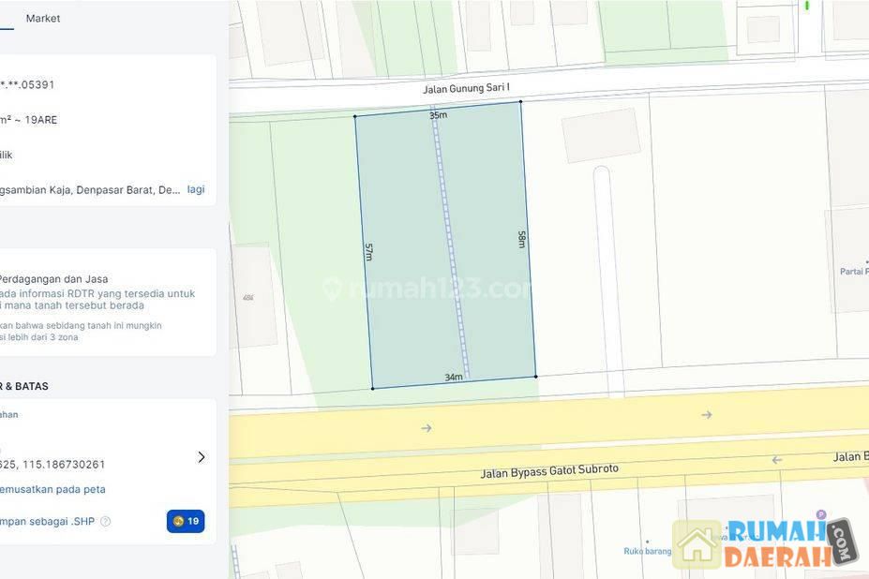Screen dimensions: 869x579
Task: Click the purple parking icon on the map
Action: click(x=821, y=514)
